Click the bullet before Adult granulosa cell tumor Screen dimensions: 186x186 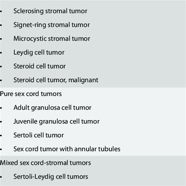tap(1, 108)
